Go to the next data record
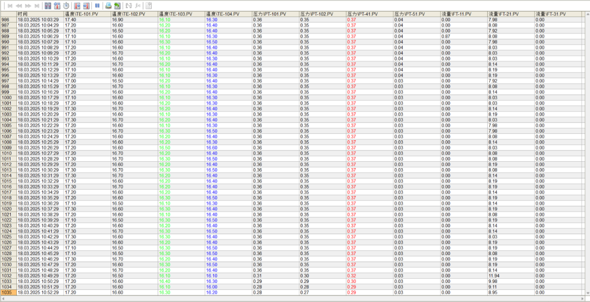 pyautogui.click(x=28, y=6)
